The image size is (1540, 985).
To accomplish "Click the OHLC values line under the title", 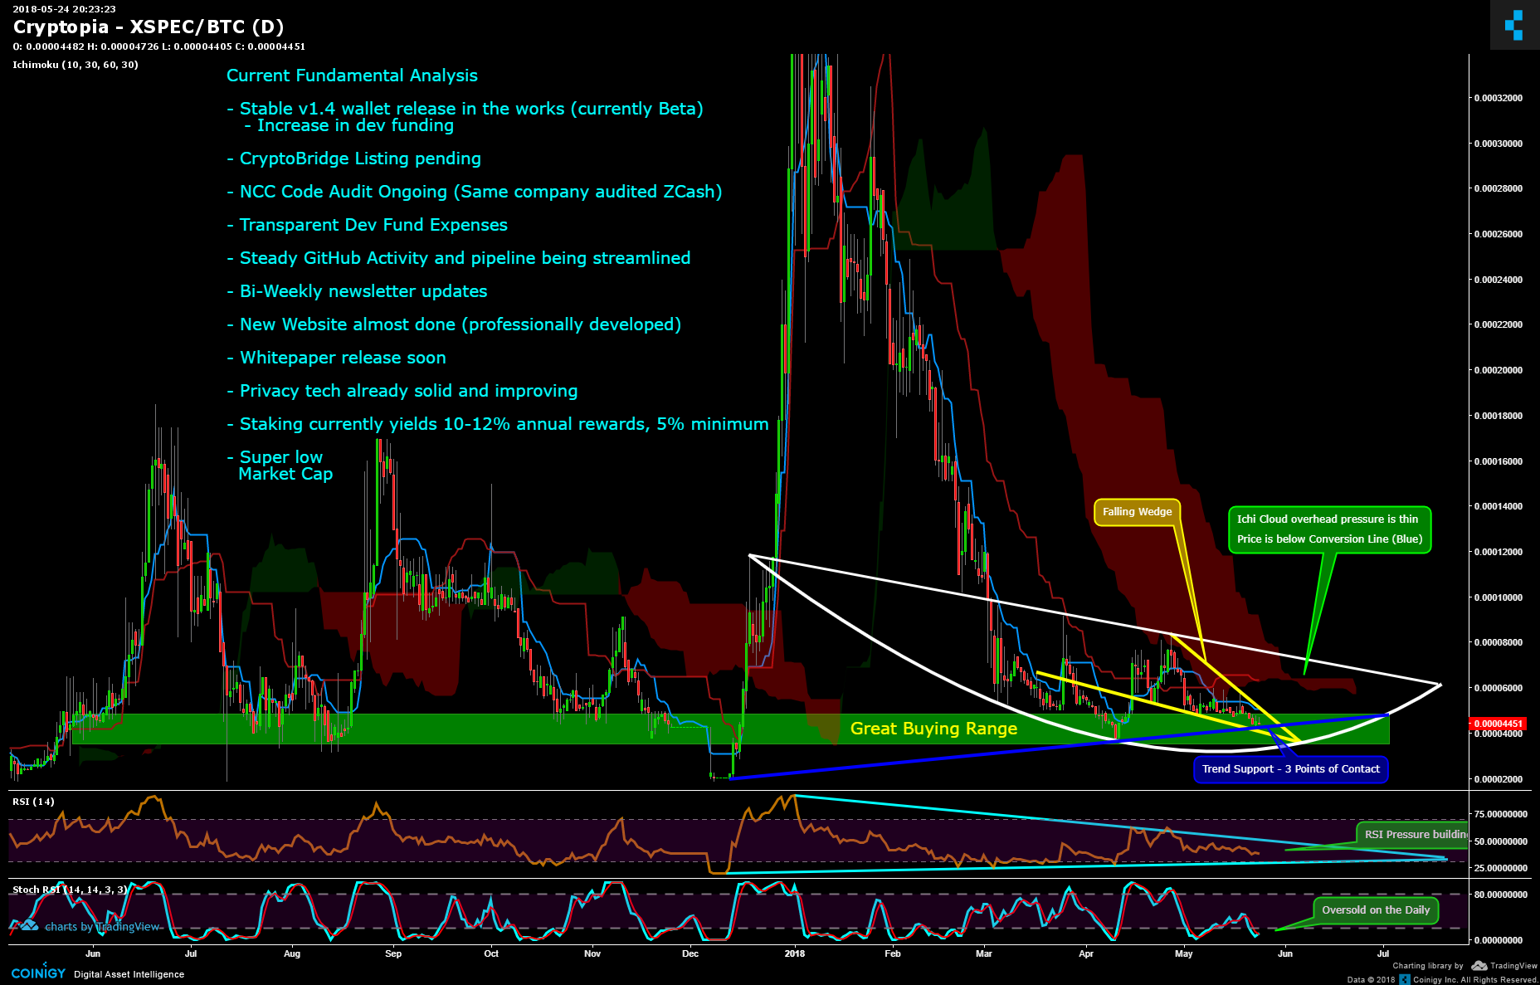I will tap(158, 47).
